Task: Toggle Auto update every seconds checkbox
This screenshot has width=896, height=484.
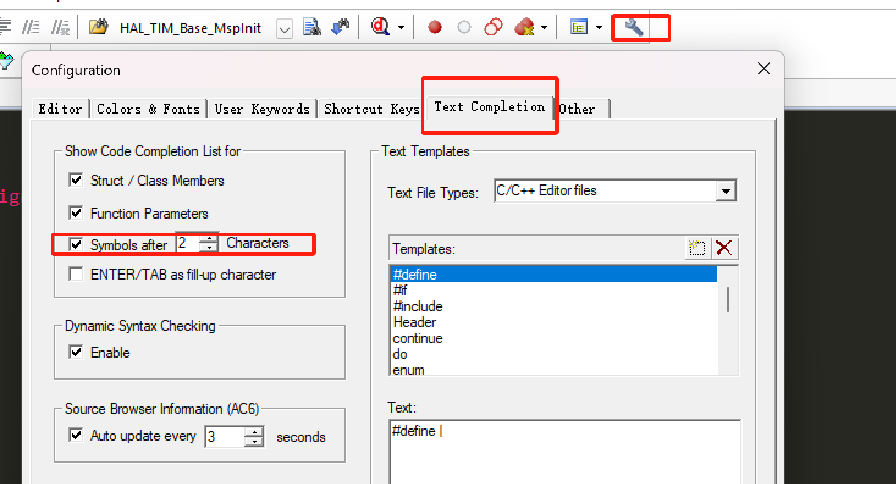Action: (x=76, y=435)
